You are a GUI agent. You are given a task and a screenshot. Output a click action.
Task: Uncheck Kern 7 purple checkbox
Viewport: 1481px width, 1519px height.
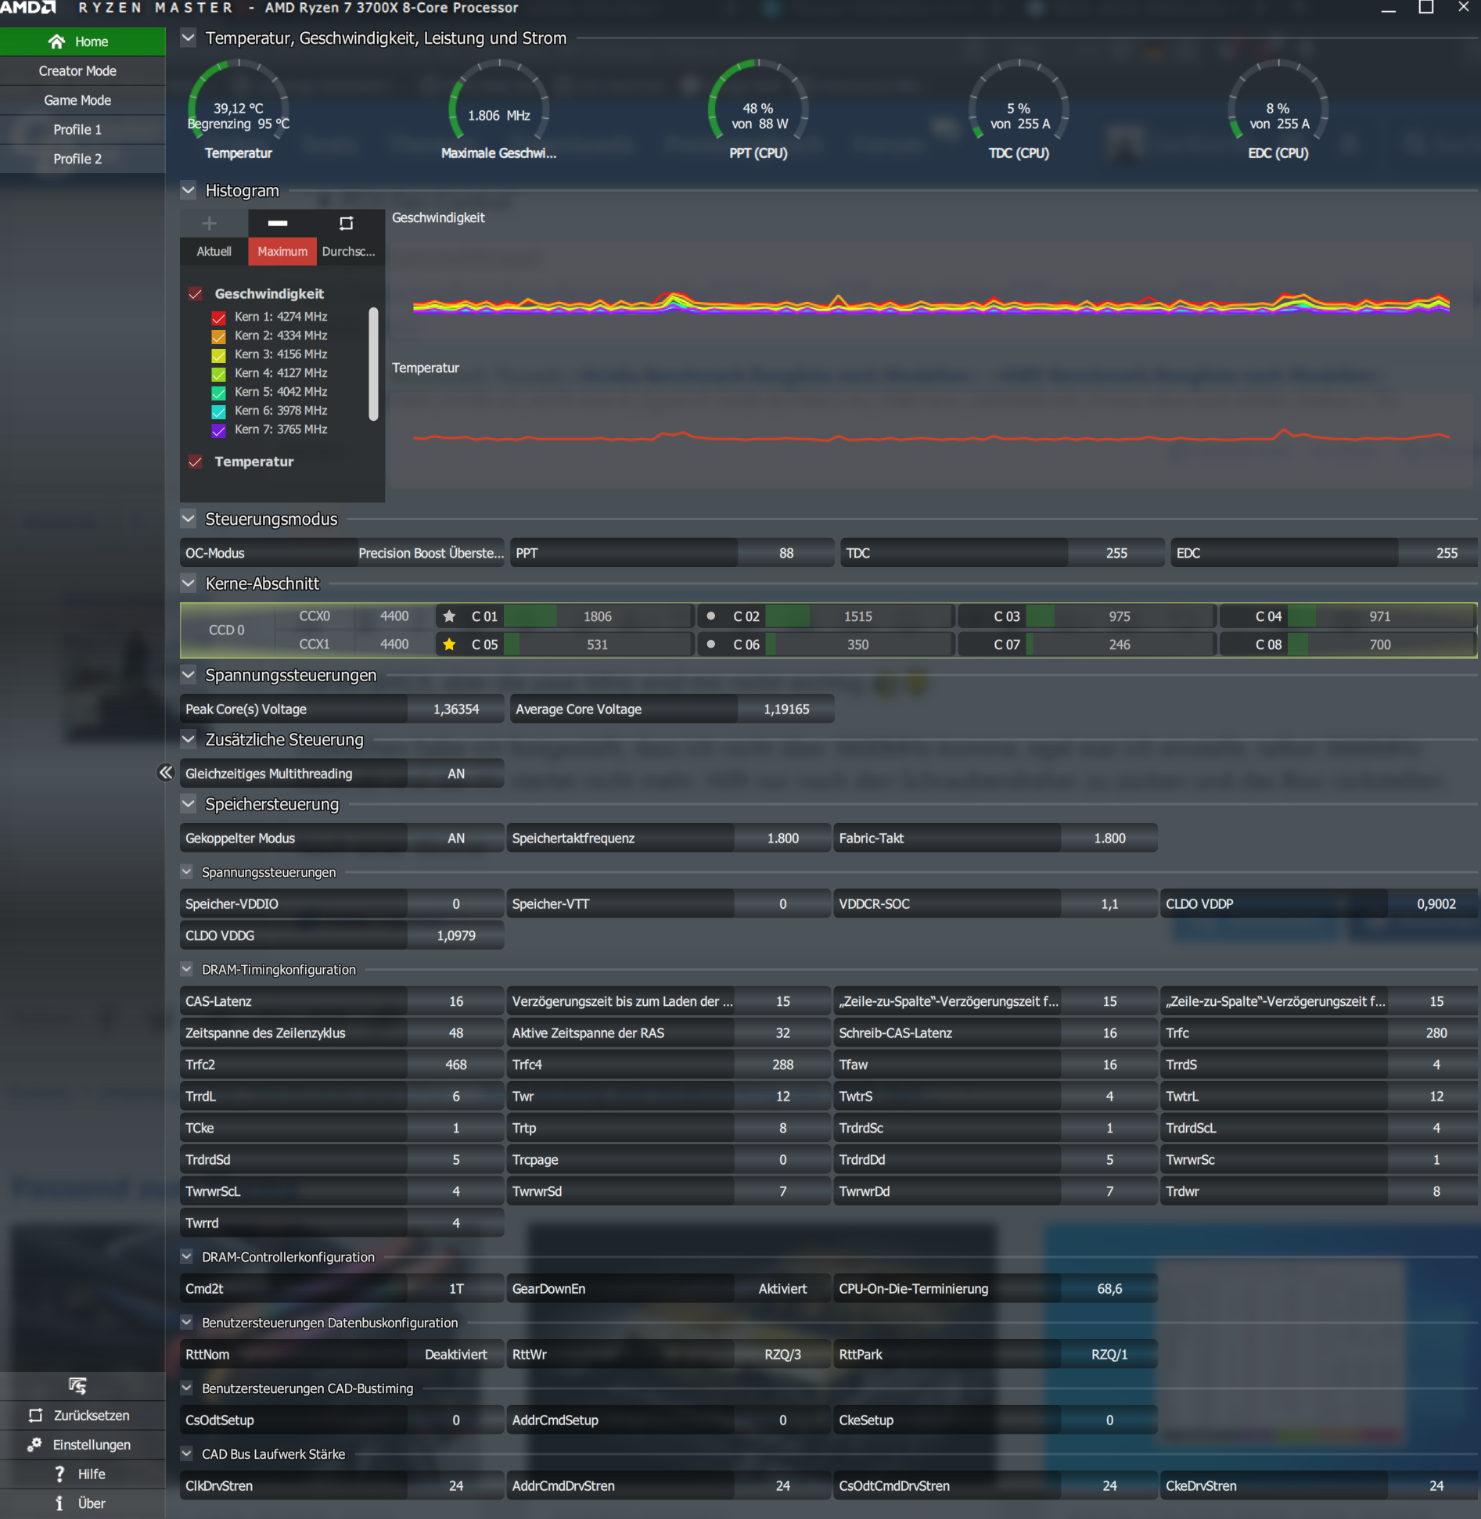point(219,430)
